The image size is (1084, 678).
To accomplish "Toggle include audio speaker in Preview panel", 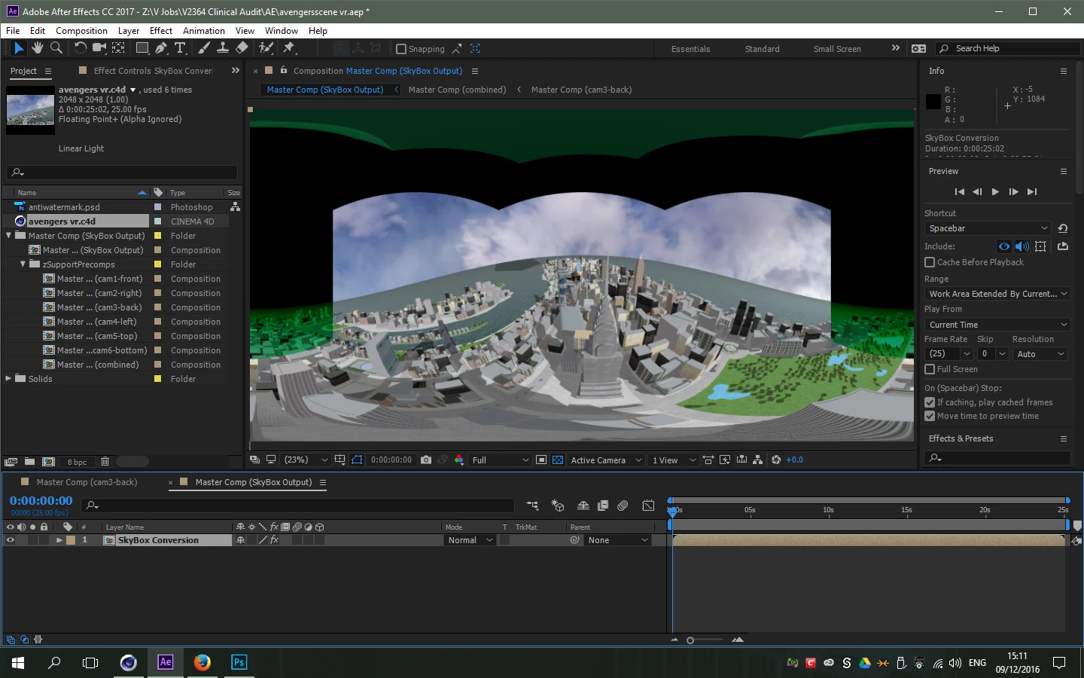I will 1022,246.
